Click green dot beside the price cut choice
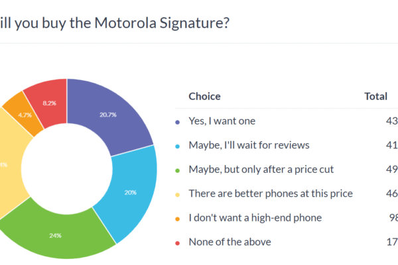The height and width of the screenshot is (265, 398). coord(177,170)
